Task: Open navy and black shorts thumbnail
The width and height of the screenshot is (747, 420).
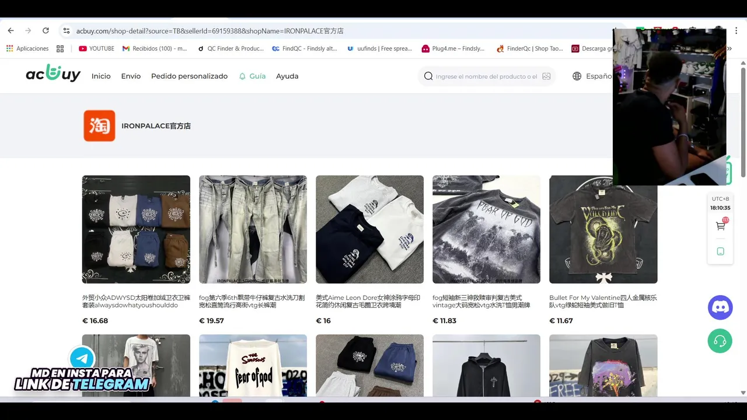Action: tap(369, 366)
